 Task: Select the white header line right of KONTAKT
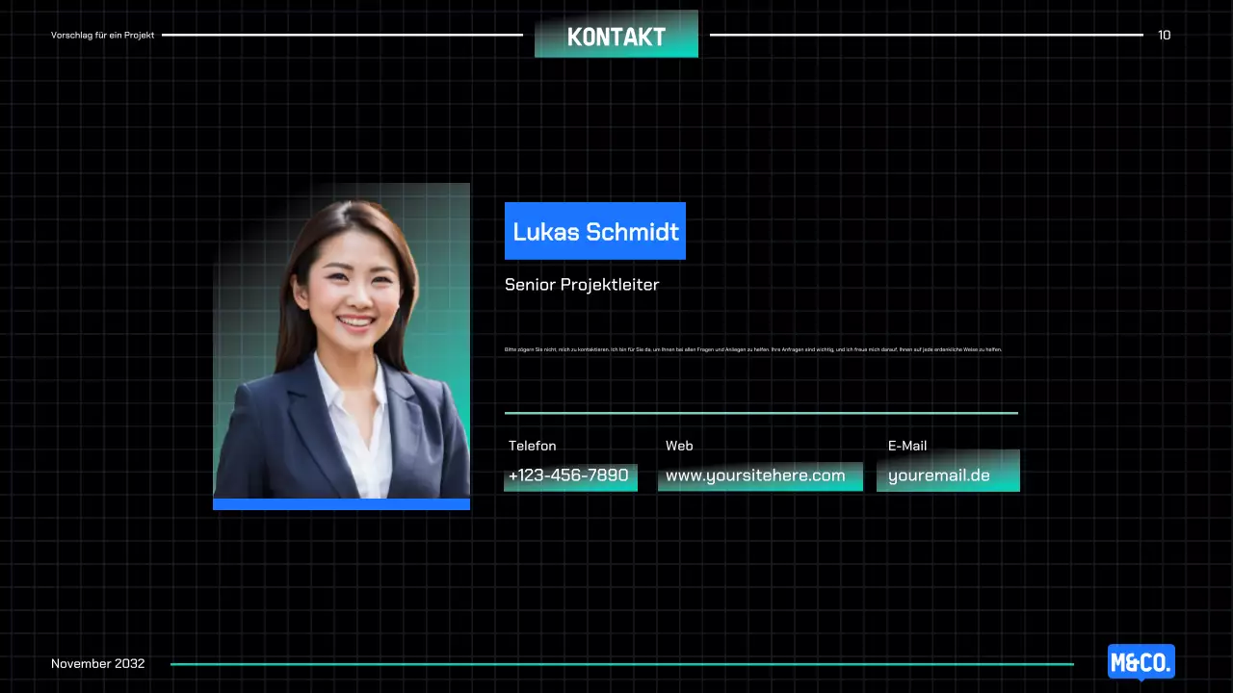pyautogui.click(x=926, y=35)
